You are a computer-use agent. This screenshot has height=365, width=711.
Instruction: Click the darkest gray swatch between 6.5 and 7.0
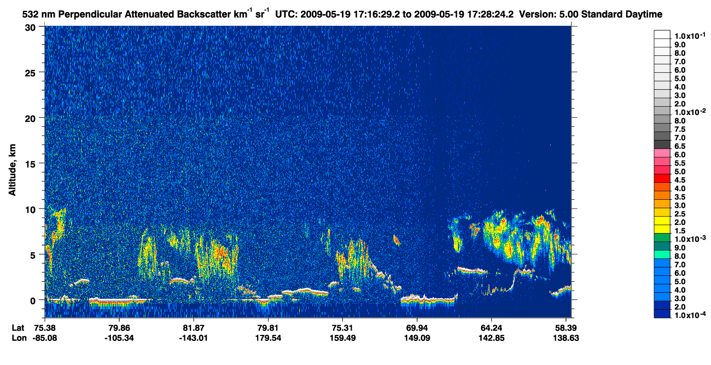662,144
